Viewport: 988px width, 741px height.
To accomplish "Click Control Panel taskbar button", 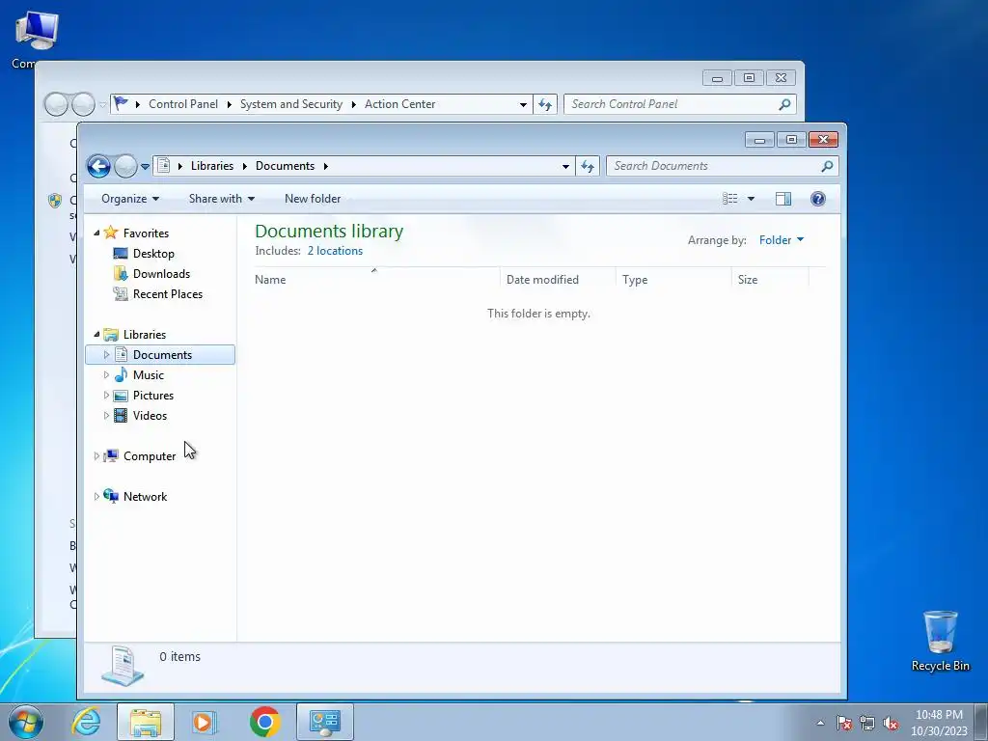I will (x=325, y=722).
